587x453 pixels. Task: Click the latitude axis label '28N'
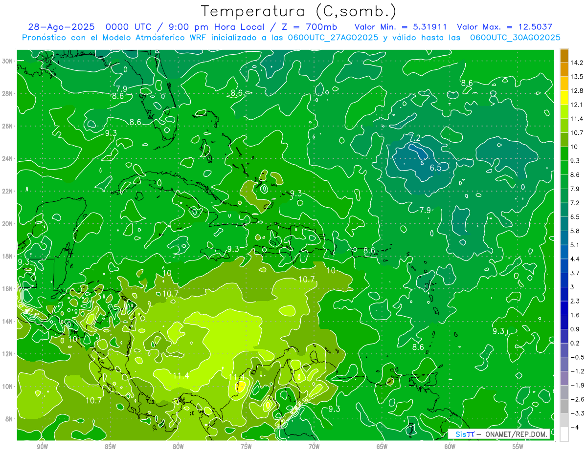(8, 93)
